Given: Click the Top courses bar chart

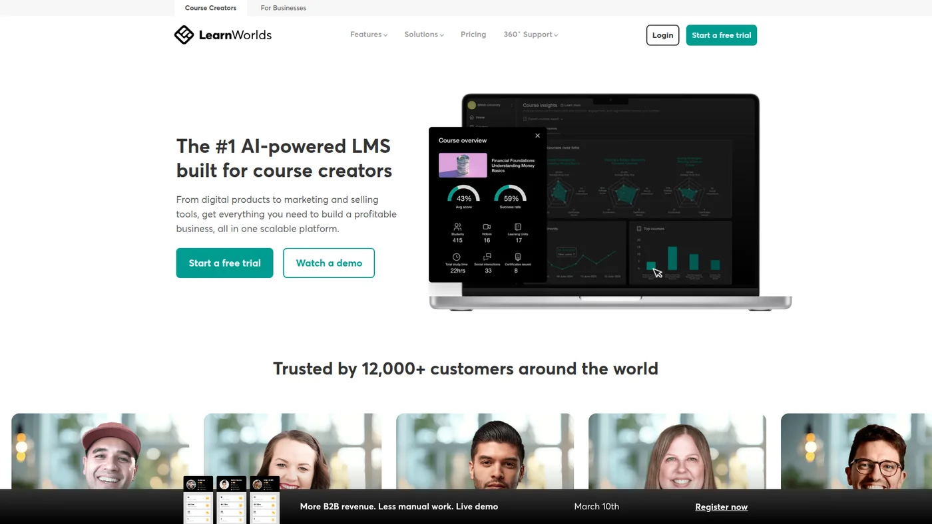Looking at the screenshot, I should [680, 254].
